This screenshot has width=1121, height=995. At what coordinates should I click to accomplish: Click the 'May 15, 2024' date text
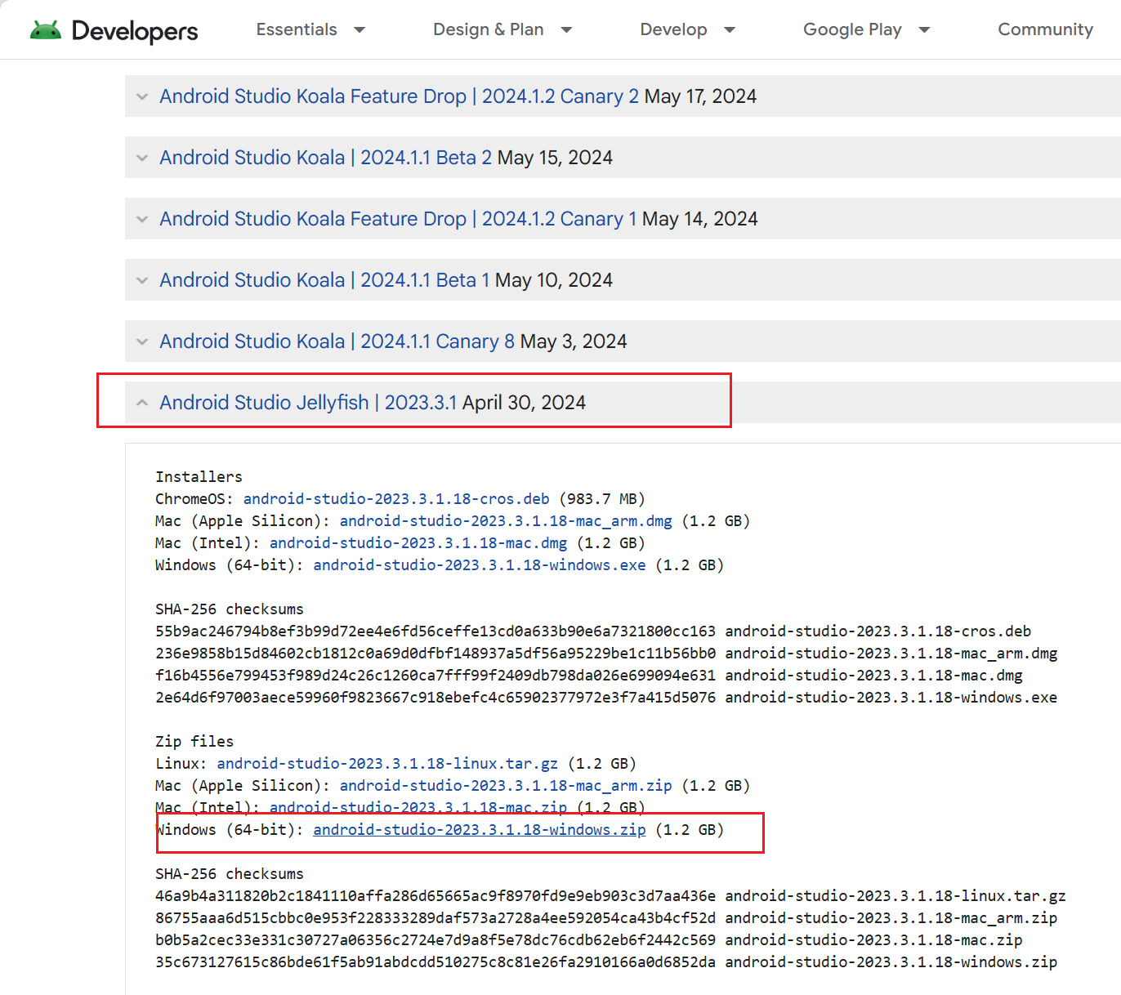point(555,158)
